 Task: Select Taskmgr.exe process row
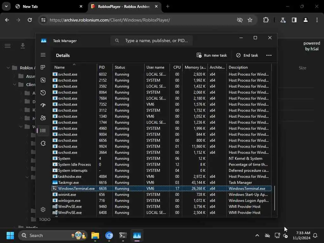tap(161, 183)
